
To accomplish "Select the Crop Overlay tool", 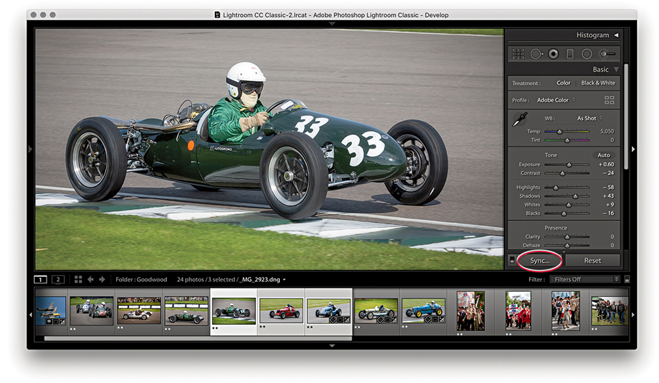I will coord(519,53).
